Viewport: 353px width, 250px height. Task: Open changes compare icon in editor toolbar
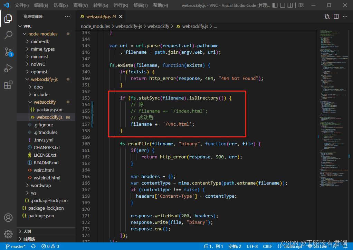(x=327, y=17)
